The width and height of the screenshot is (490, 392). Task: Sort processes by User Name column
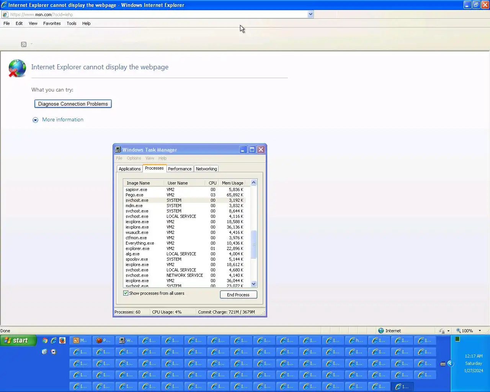tap(185, 183)
